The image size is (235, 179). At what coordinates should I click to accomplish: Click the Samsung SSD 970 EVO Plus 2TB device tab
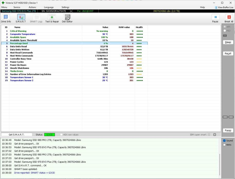19,11
